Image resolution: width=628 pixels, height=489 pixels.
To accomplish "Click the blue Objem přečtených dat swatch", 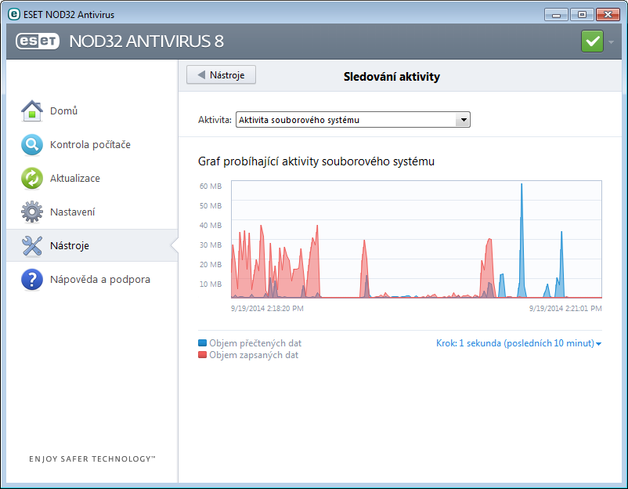I will point(202,343).
